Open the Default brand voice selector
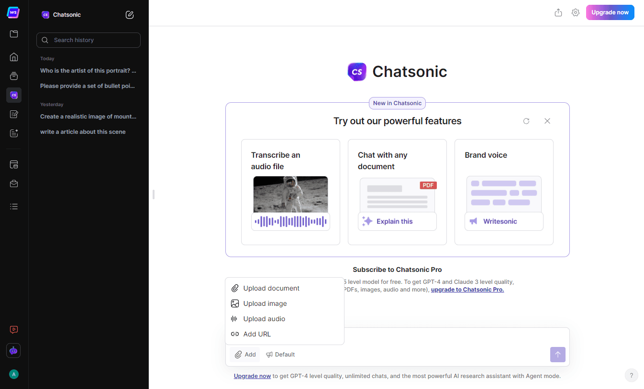 click(x=280, y=354)
